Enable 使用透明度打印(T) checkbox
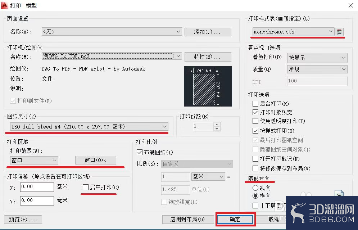Viewport: 358px width, 230px height. coord(255,121)
